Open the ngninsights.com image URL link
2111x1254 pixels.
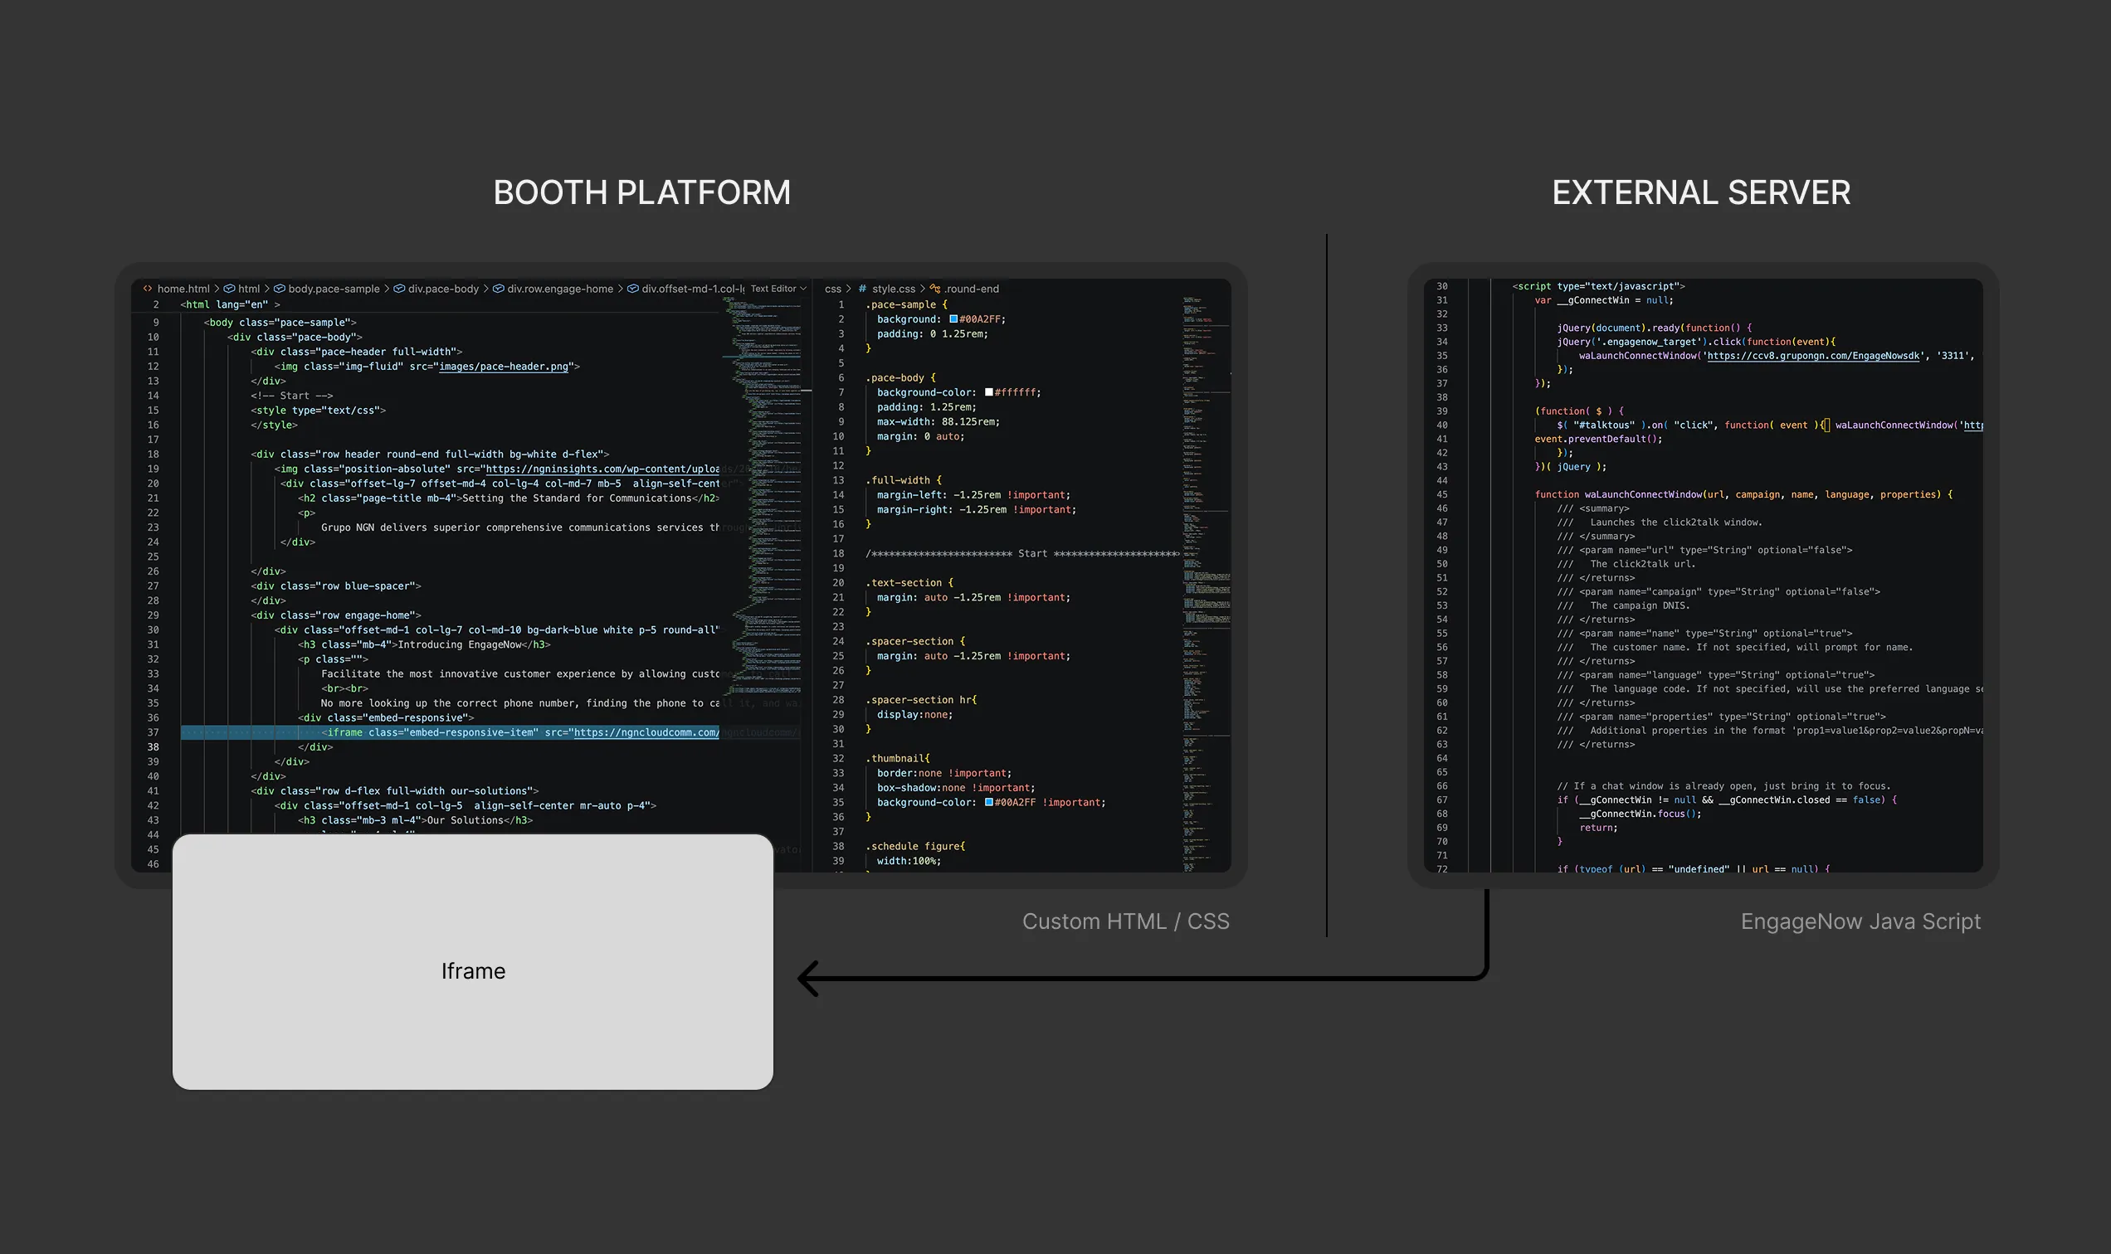(602, 469)
